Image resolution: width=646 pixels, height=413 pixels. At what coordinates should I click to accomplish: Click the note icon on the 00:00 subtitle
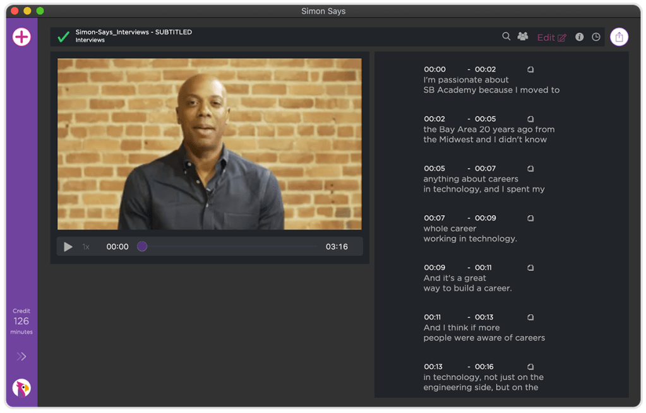tap(530, 69)
